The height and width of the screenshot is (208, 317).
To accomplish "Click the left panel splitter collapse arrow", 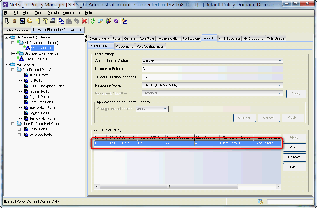I will pos(86,37).
